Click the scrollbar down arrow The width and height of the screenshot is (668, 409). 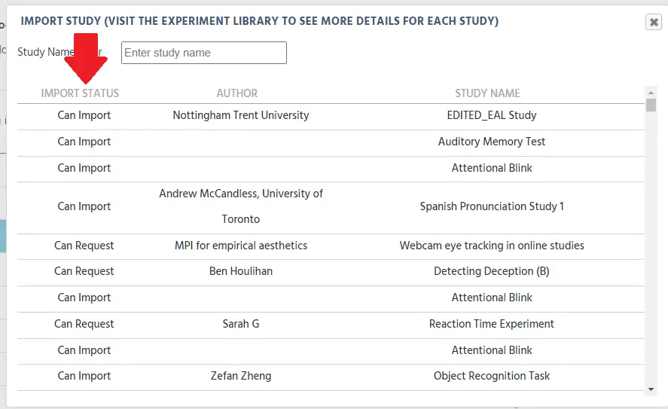pyautogui.click(x=651, y=389)
